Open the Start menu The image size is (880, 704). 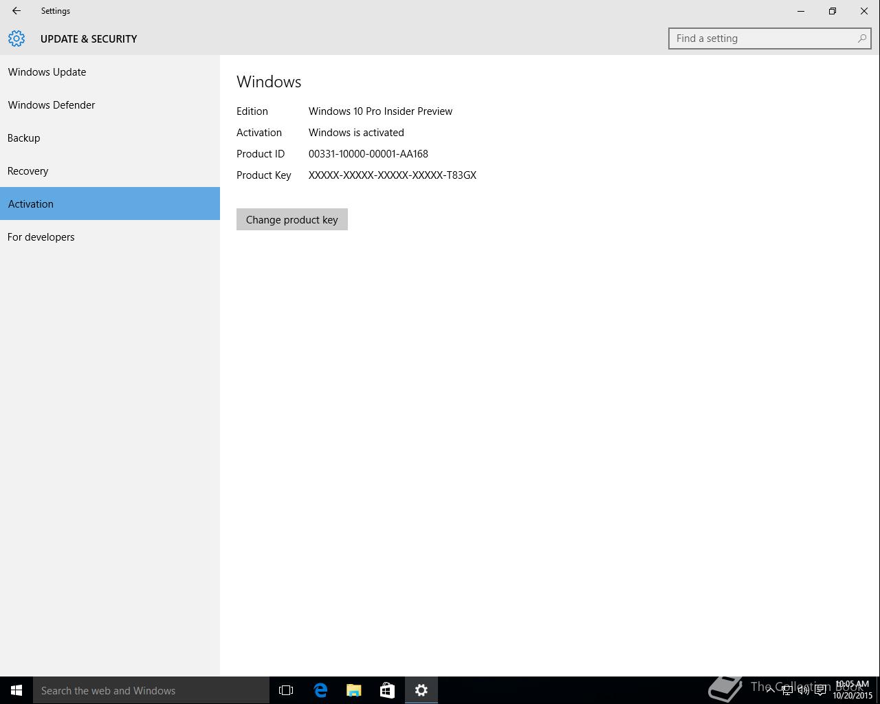(x=16, y=690)
